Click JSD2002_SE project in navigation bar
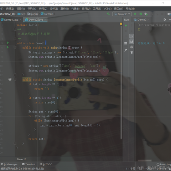Image resolution: width=171 pixels, height=171 pixels. tap(7, 14)
